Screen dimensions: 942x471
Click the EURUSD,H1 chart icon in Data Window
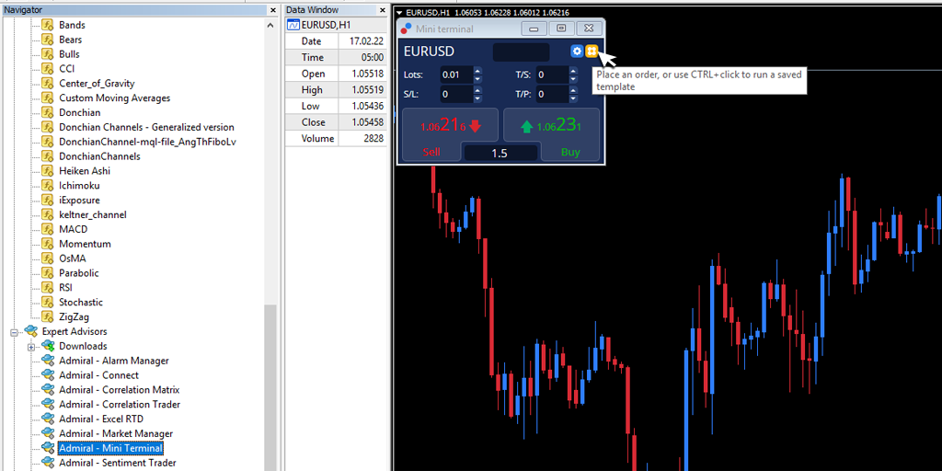293,25
